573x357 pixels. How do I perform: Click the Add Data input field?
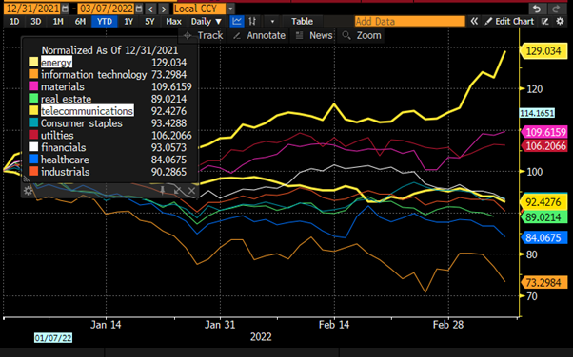409,21
